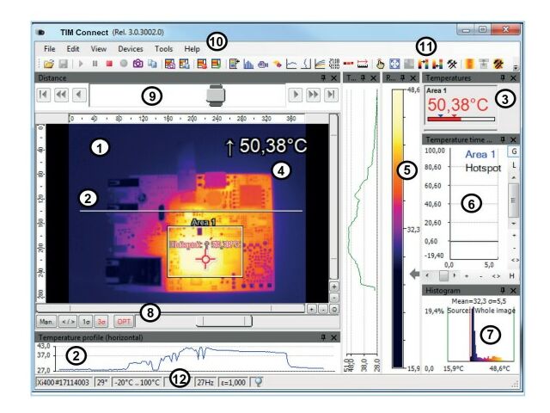Toggle Man. manual scaling mode
The image size is (550, 413).
tap(47, 320)
